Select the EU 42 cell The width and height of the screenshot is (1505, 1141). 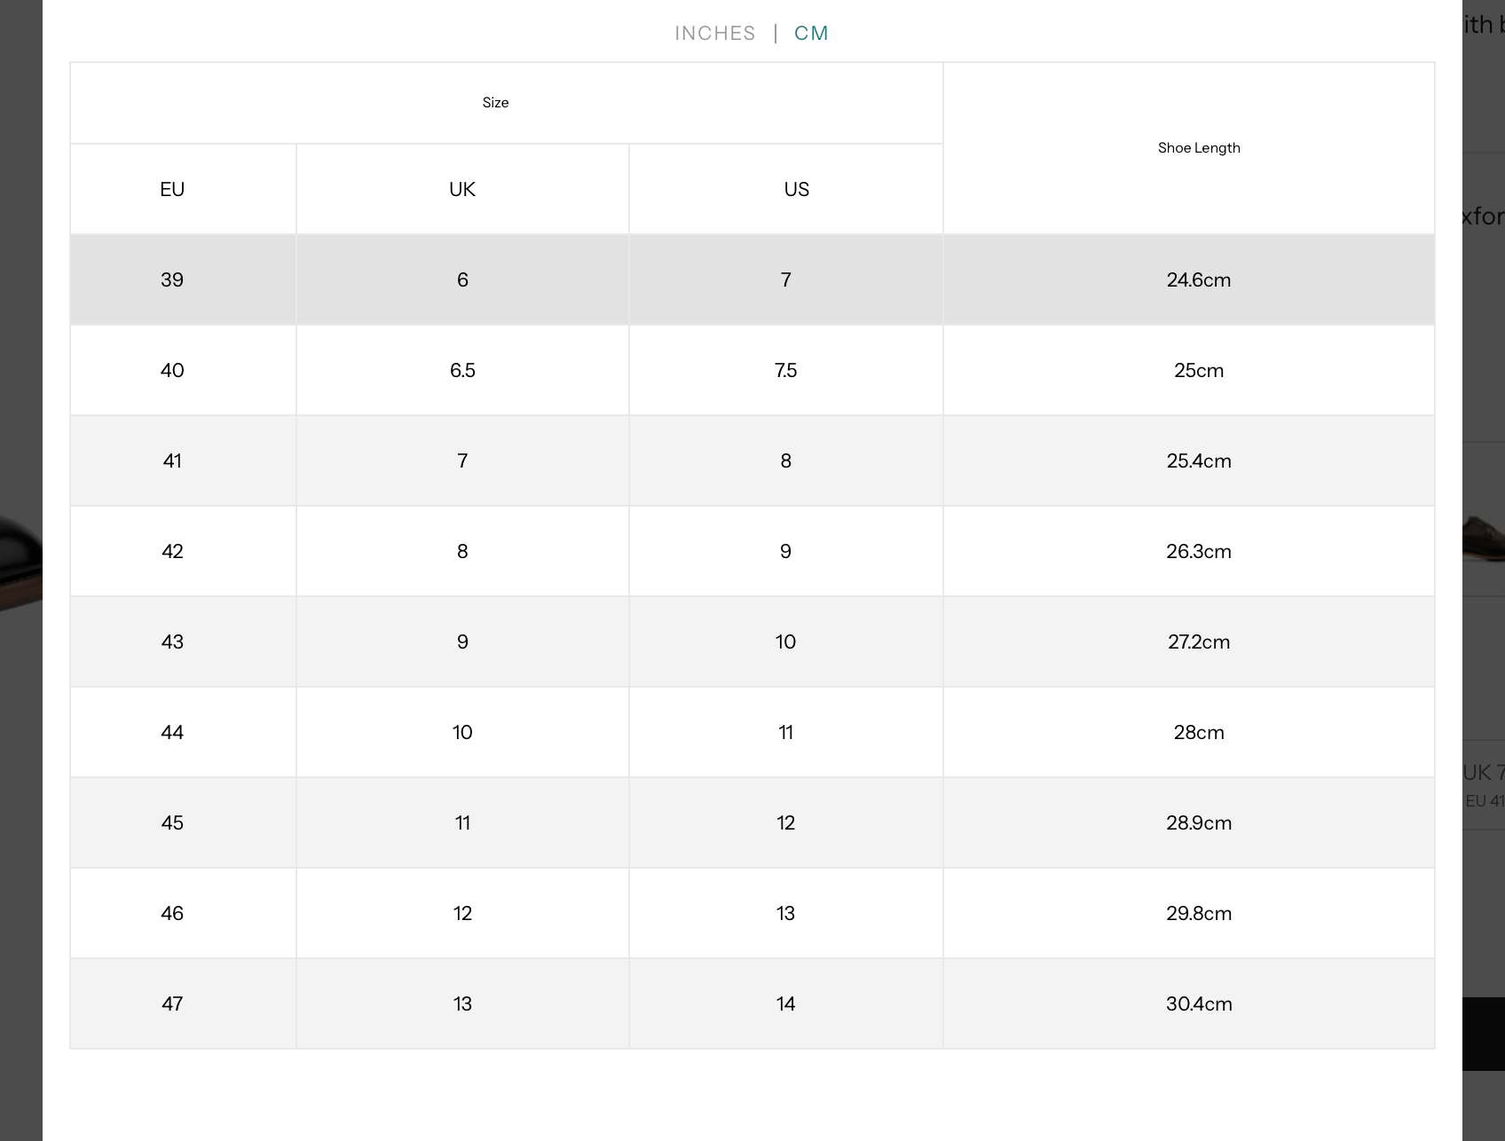pyautogui.click(x=172, y=551)
